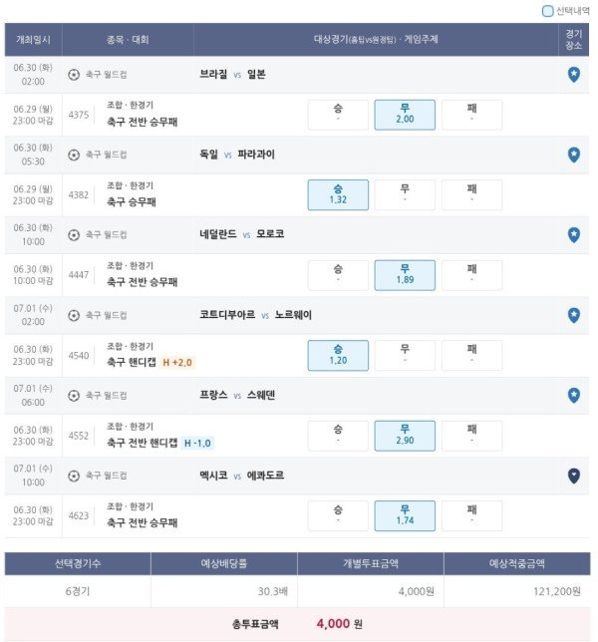Click soccer ball icon in 브라질 match row
This screenshot has width=598, height=642.
[x=74, y=75]
